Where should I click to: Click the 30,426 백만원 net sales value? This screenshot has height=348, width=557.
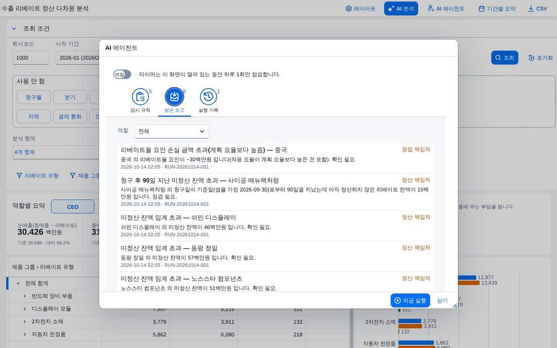click(x=39, y=232)
